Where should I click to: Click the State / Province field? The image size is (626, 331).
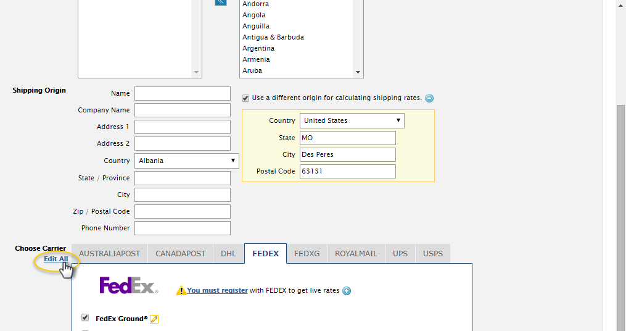[183, 178]
